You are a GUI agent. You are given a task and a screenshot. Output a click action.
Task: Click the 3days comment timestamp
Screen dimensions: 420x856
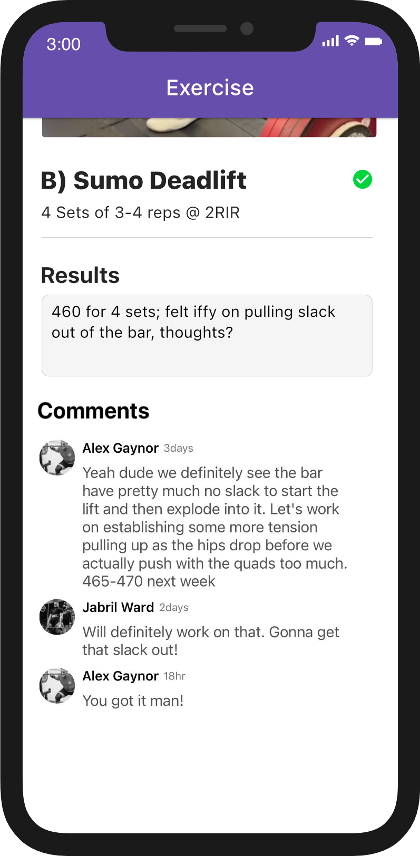(x=178, y=448)
